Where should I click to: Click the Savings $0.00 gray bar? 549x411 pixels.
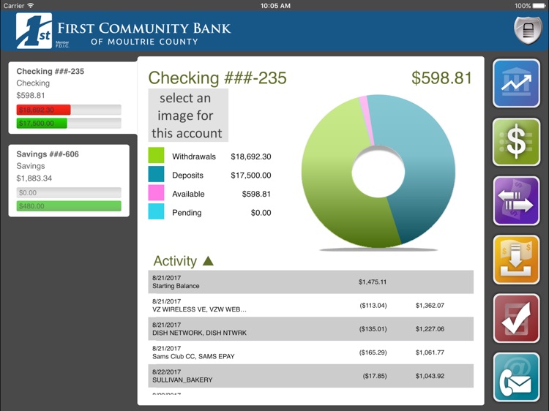click(69, 193)
